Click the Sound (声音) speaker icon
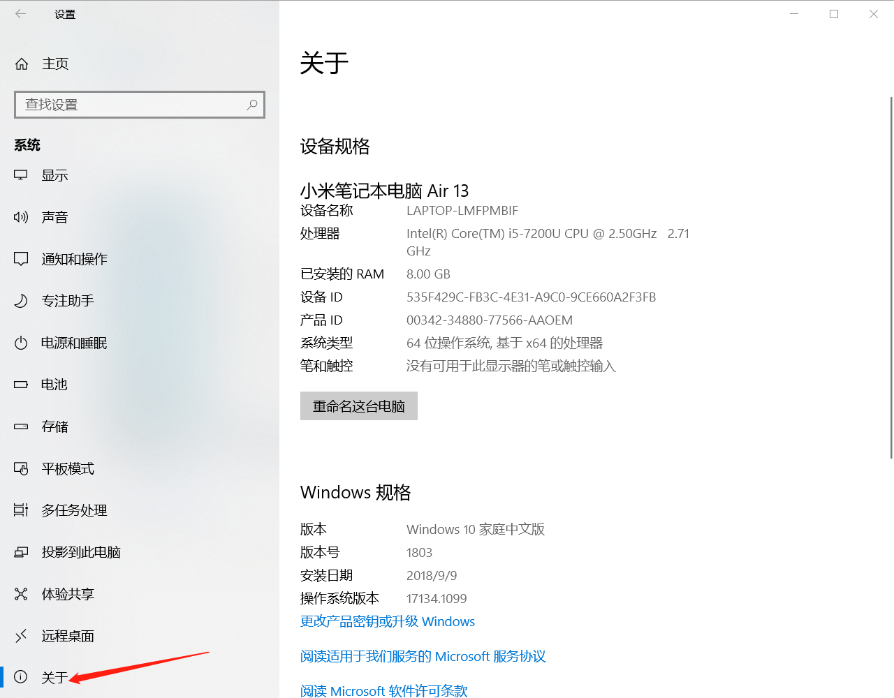Image resolution: width=894 pixels, height=698 pixels. pyautogui.click(x=21, y=217)
